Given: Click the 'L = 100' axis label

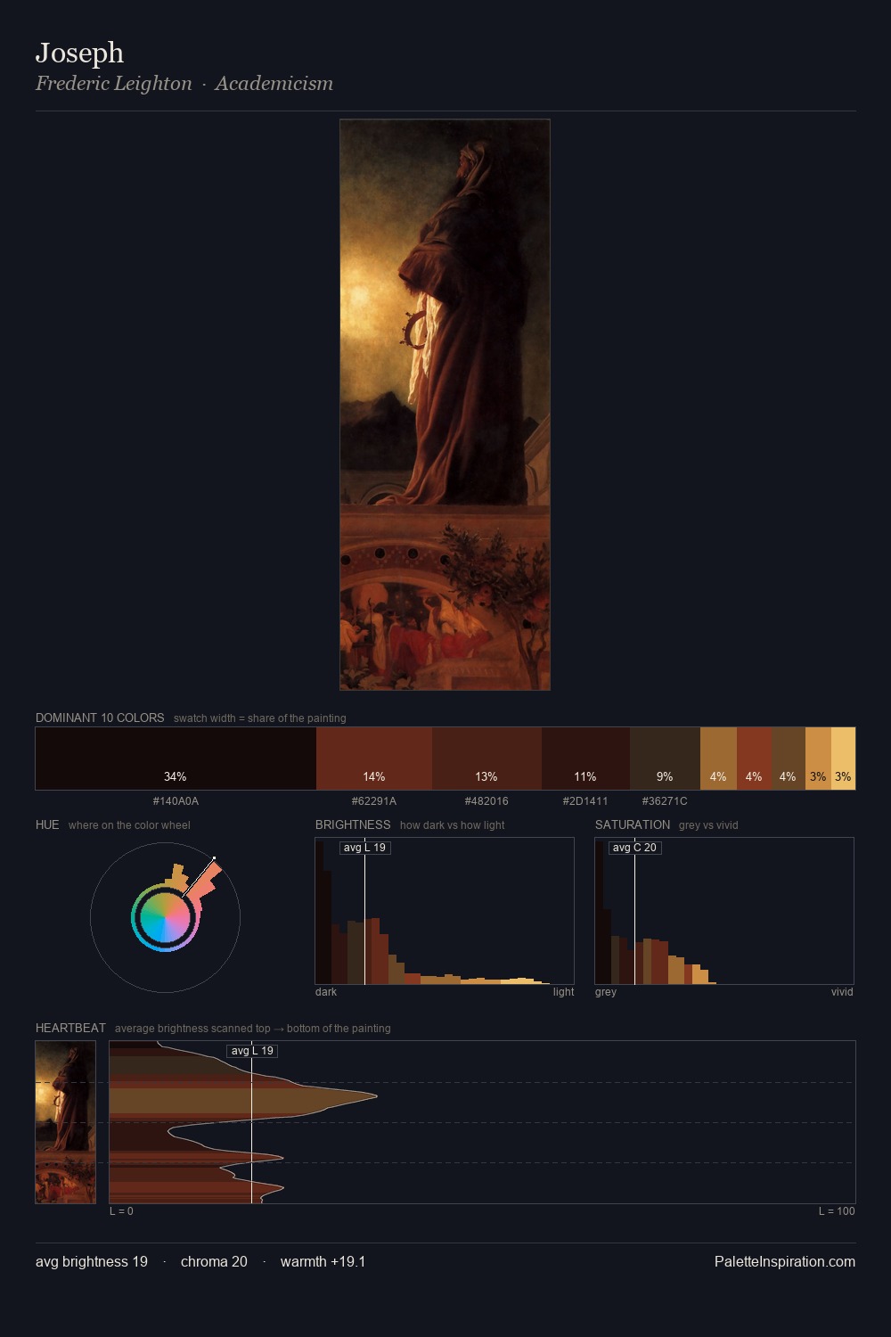Looking at the screenshot, I should (837, 1211).
